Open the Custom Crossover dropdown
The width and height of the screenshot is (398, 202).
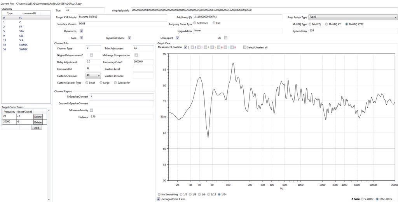coord(93,76)
